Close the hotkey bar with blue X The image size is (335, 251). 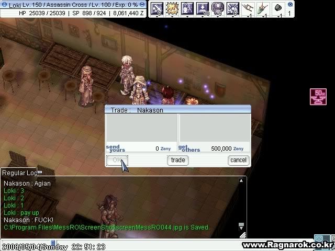pos(290,4)
